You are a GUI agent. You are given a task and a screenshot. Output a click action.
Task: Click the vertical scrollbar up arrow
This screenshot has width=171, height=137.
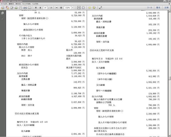click(x=170, y=11)
